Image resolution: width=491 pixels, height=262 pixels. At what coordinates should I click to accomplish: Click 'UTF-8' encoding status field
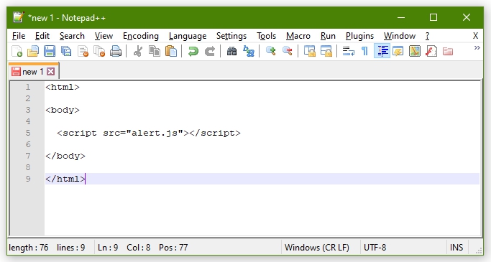(x=375, y=248)
